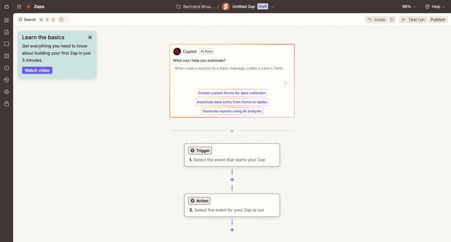
Task: Open the clock history sidebar icon
Action: [7, 67]
